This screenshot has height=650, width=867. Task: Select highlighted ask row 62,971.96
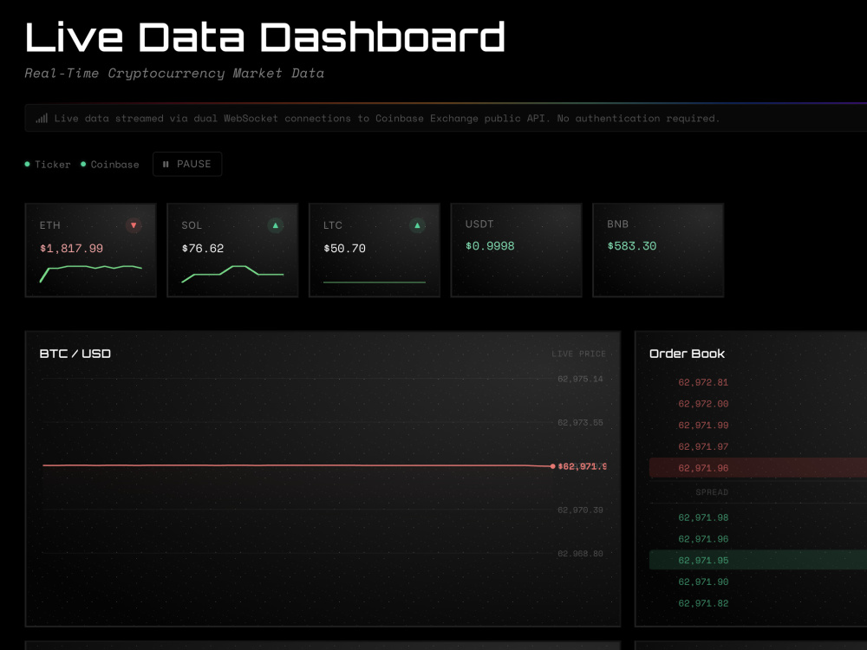tap(758, 468)
